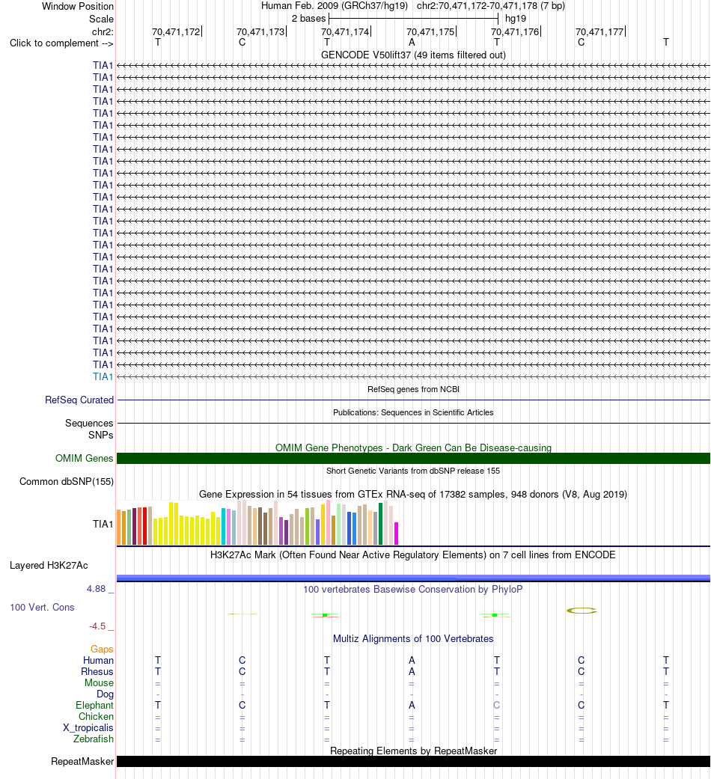This screenshot has width=711, height=779.
Task: Click the position label 70,471,176
Action: tap(515, 31)
